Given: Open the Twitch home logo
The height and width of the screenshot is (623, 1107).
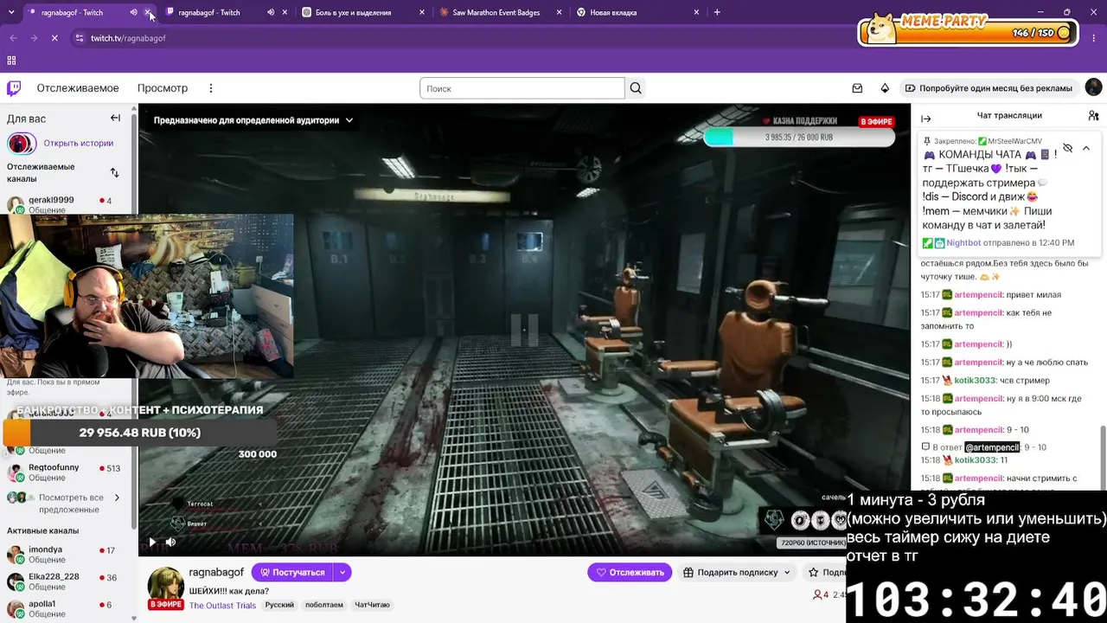Looking at the screenshot, I should coord(14,88).
